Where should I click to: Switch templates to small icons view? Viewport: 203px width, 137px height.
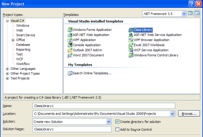pos(197,13)
